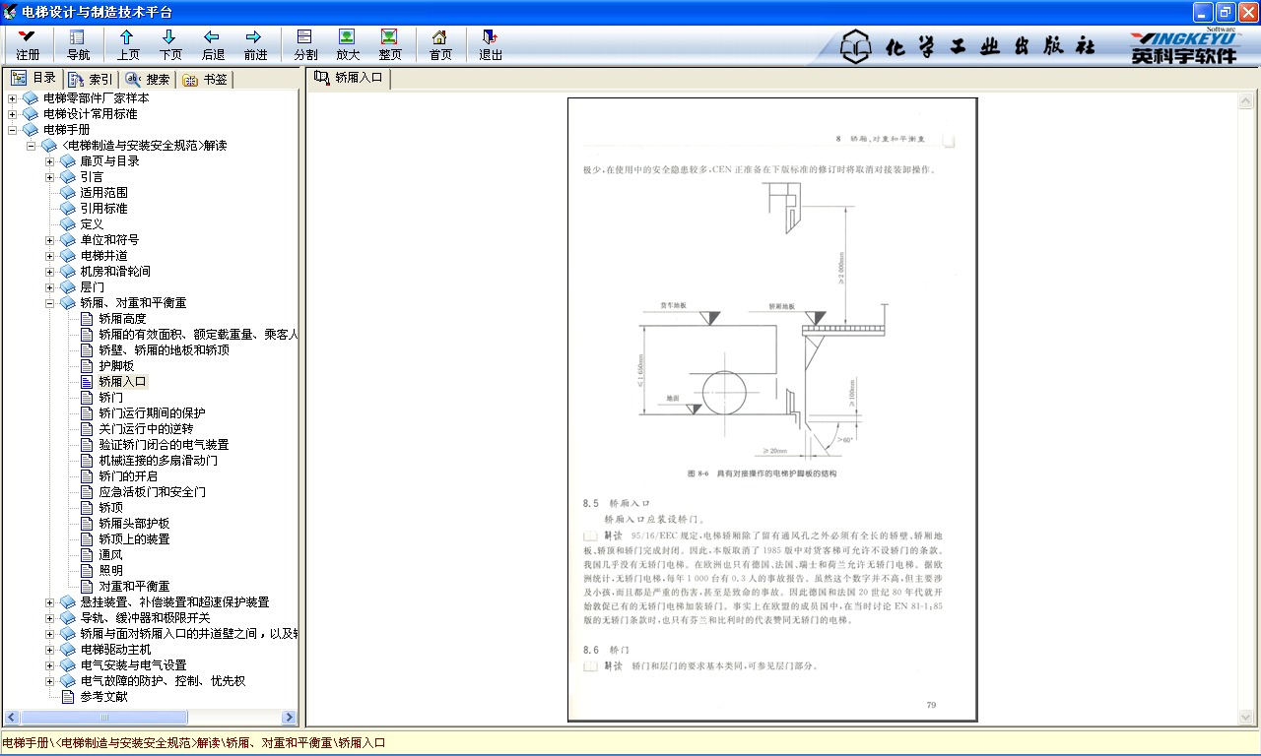Click the 分割 split view icon
This screenshot has height=756, width=1261.
click(x=305, y=38)
